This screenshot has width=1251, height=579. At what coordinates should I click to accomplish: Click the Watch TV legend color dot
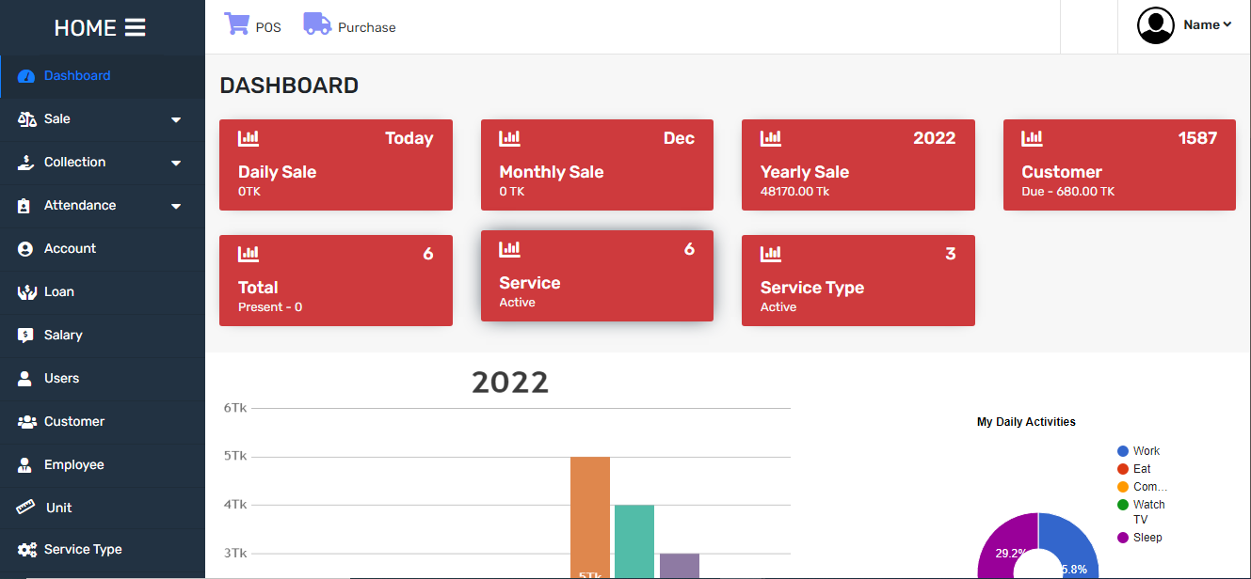1123,505
